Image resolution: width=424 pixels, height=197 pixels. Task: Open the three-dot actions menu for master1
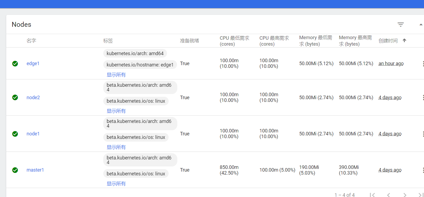point(423,170)
